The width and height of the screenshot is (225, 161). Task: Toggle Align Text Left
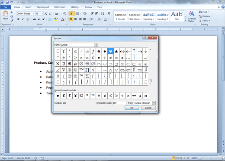[x=71, y=19]
